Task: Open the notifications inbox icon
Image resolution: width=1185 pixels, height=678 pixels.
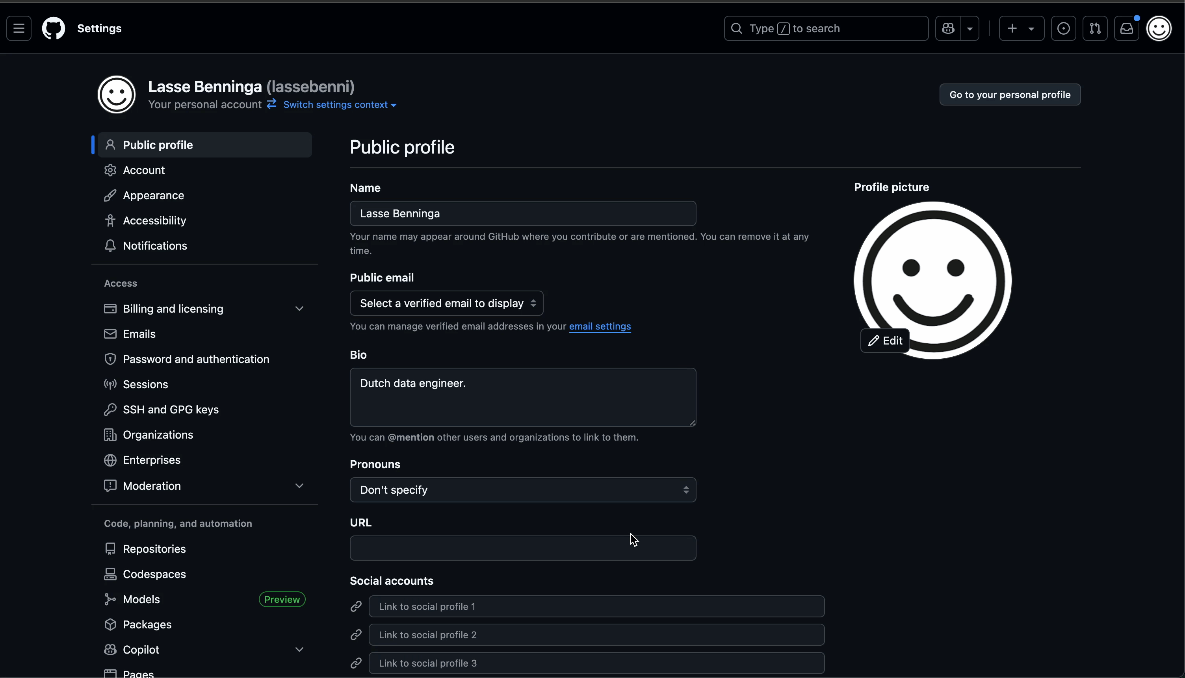Action: point(1126,28)
